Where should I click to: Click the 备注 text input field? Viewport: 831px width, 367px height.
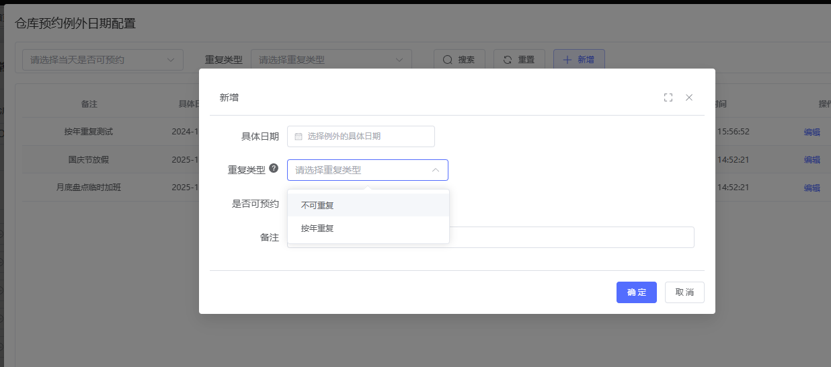570,237
